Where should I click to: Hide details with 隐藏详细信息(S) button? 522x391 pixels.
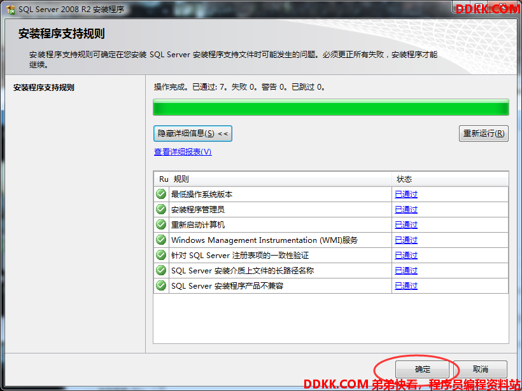click(x=193, y=134)
